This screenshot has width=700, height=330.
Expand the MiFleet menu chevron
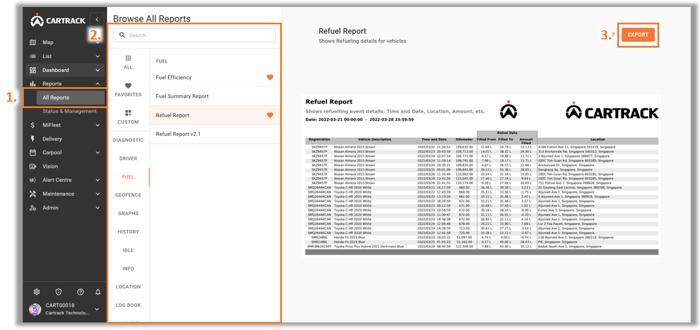click(x=98, y=125)
